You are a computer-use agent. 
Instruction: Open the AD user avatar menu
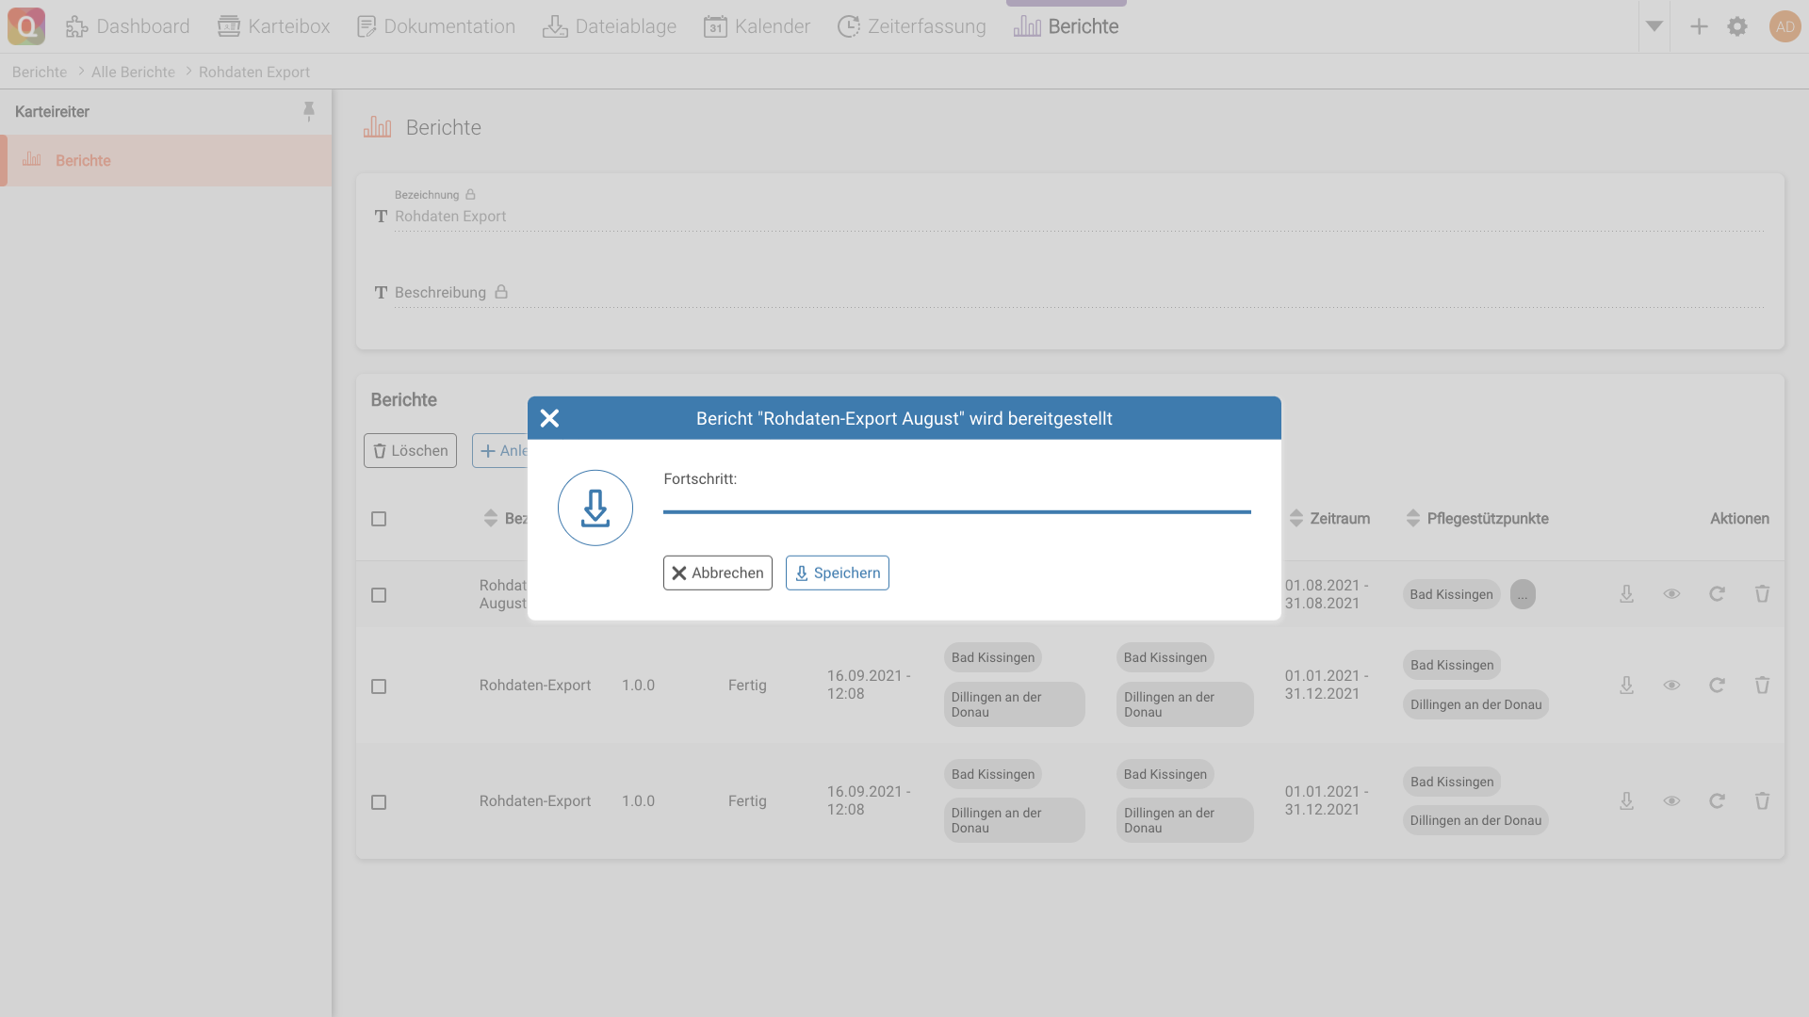[x=1785, y=26]
